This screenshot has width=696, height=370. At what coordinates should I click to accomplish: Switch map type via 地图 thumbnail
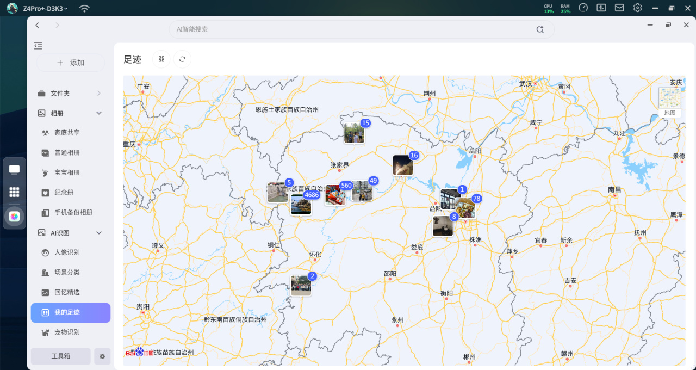coord(669,102)
